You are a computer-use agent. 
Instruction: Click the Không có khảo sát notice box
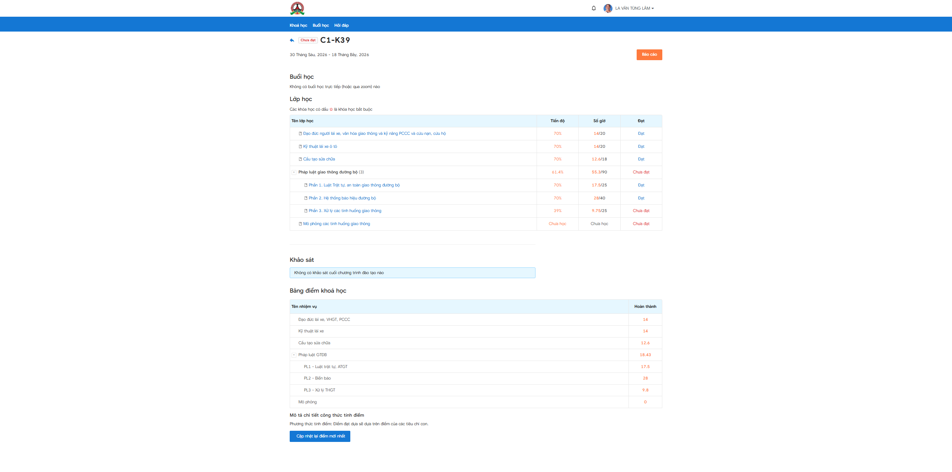click(412, 273)
